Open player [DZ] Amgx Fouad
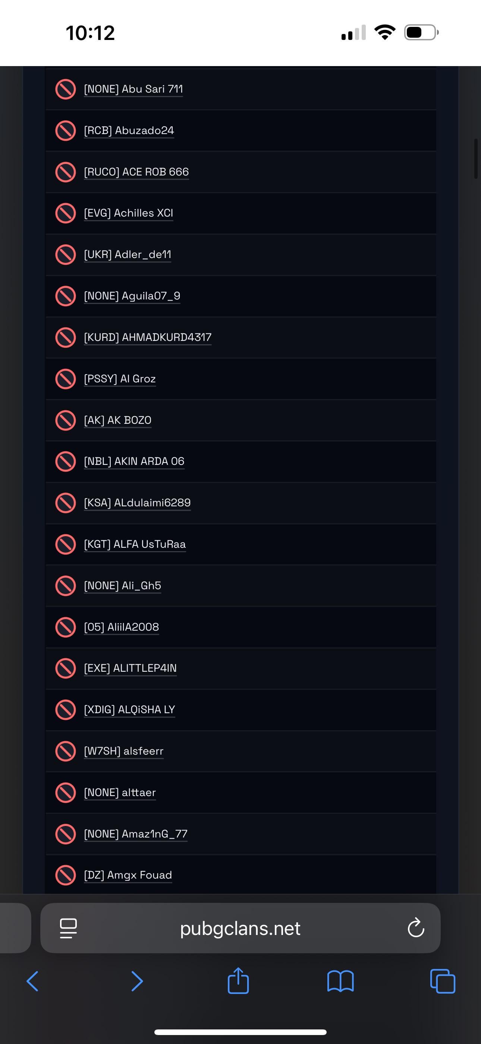Viewport: 481px width, 1044px height. pos(128,875)
